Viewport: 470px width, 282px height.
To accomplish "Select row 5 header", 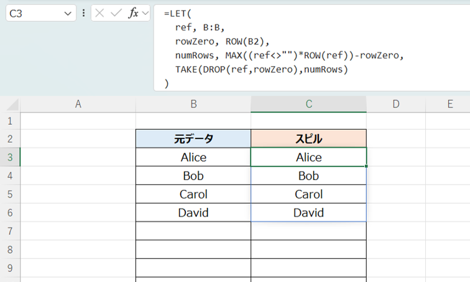I will 10,194.
